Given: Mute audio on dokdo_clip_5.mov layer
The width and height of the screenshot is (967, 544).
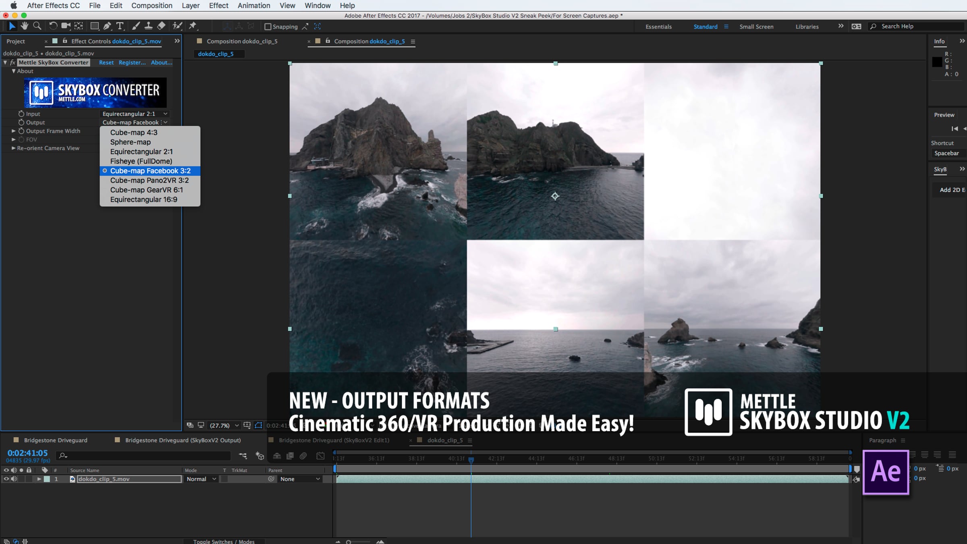Looking at the screenshot, I should pyautogui.click(x=14, y=479).
